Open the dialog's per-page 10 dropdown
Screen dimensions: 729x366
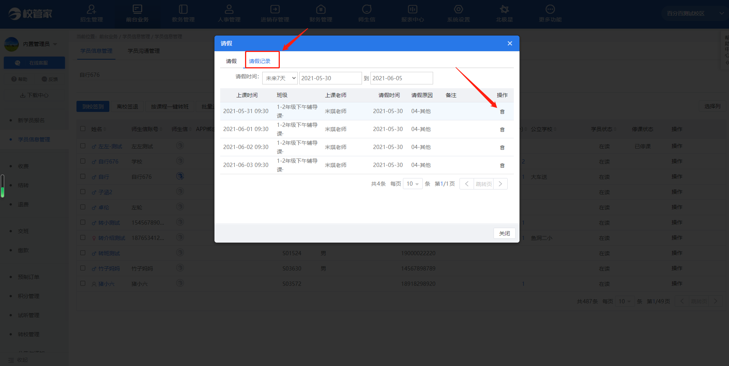(413, 184)
